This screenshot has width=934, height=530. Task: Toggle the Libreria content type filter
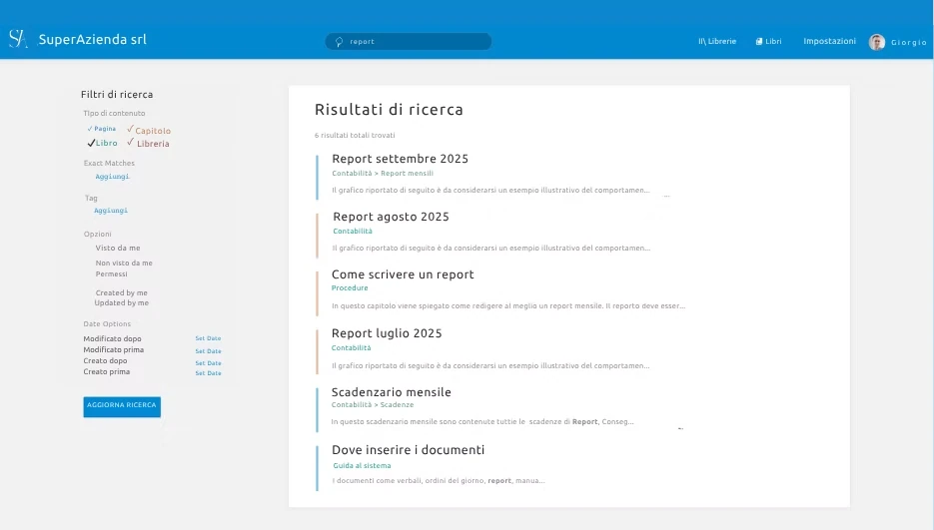pyautogui.click(x=149, y=144)
